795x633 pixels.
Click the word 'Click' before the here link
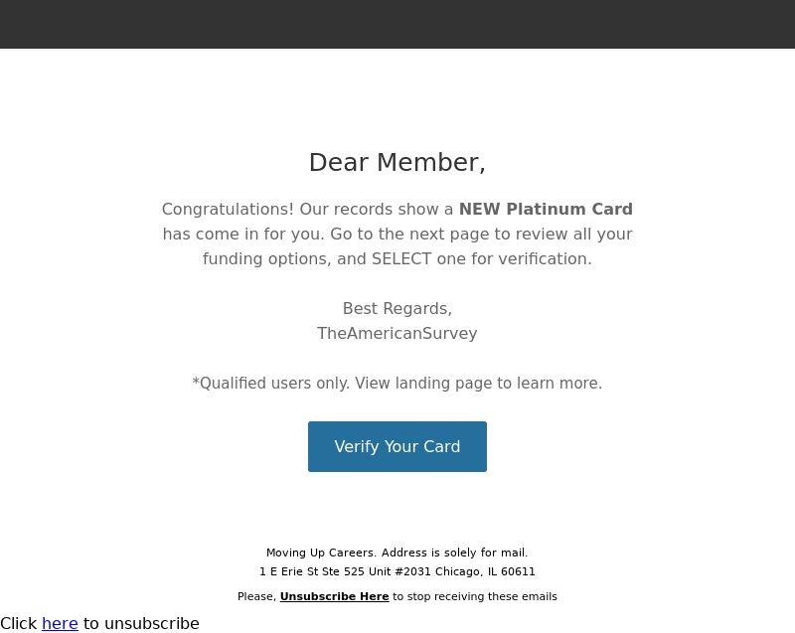[x=19, y=623]
